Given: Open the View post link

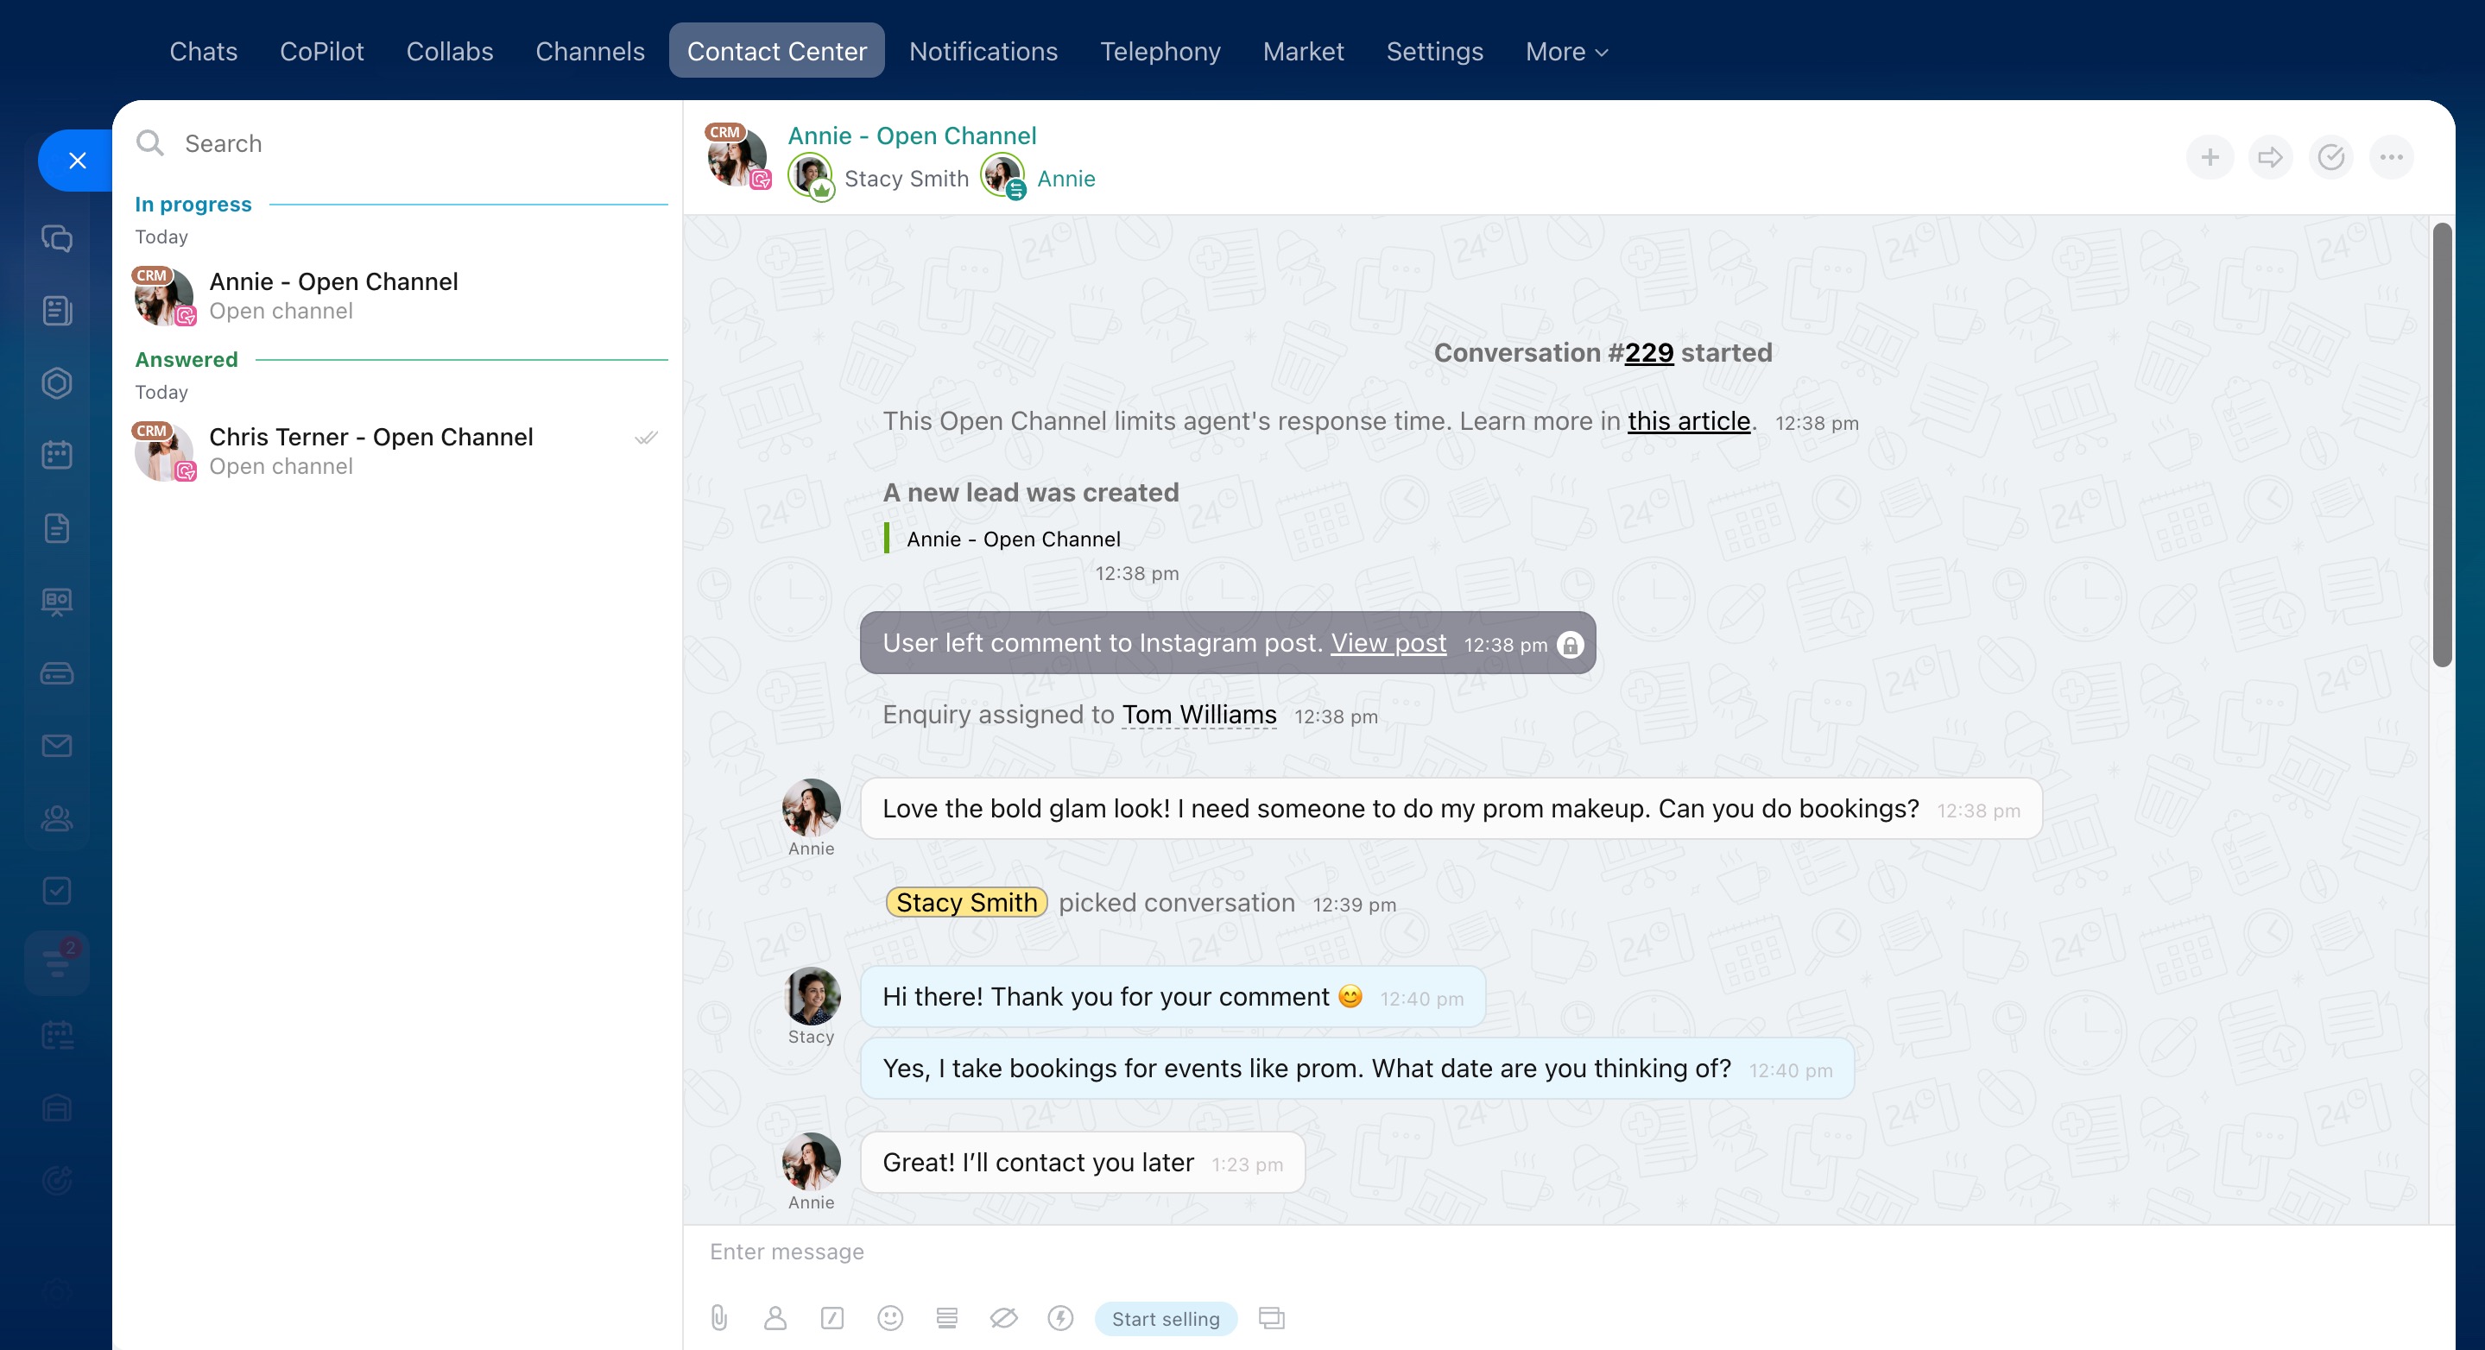Looking at the screenshot, I should [x=1388, y=643].
